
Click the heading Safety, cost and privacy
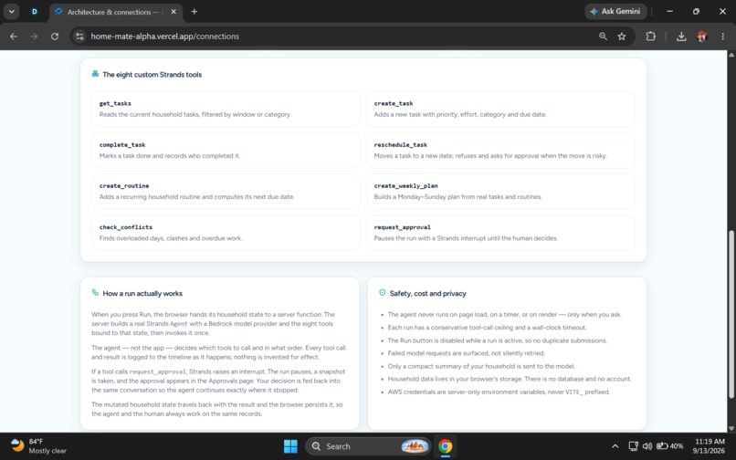[427, 293]
